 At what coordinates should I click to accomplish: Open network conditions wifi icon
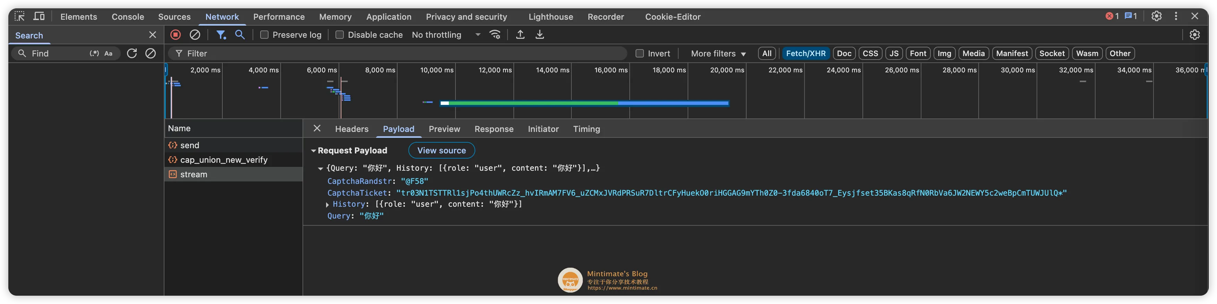coord(495,34)
